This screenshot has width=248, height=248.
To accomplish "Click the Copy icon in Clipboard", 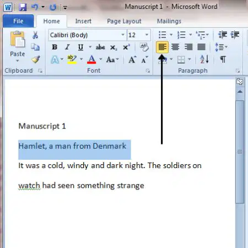I will [35, 47].
